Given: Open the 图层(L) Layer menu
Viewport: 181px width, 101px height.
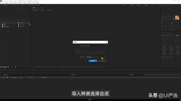Looking at the screenshot, I should pyautogui.click(x=16, y=3).
